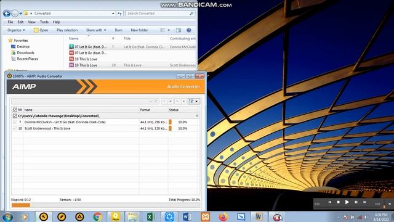Open the Organize dropdown in Explorer toolbar
The image size is (394, 222).
click(16, 30)
